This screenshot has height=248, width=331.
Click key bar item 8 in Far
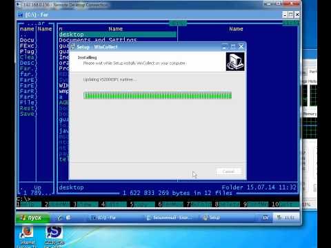[228, 204]
